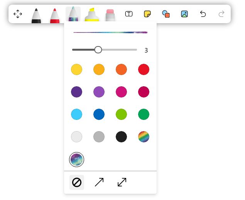
Task: Choose the galaxy ink swatch
Action: pos(76,159)
